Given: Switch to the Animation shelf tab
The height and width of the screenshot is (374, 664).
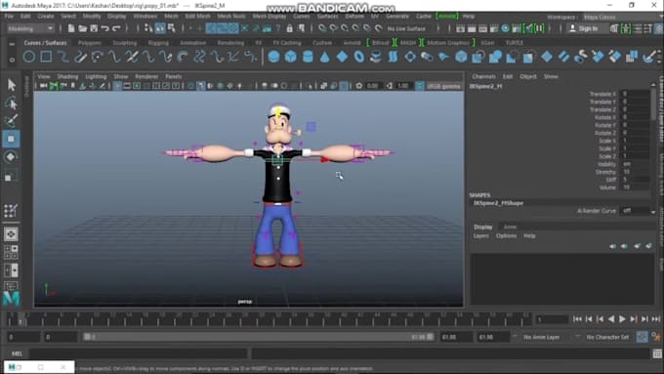Looking at the screenshot, I should tap(192, 43).
